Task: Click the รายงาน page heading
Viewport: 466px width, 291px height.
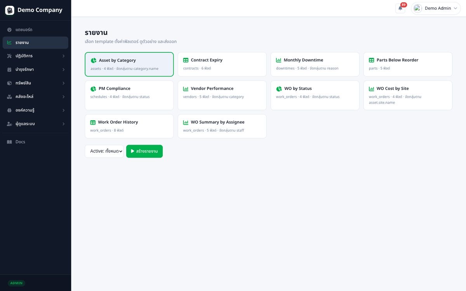Action: click(x=96, y=33)
